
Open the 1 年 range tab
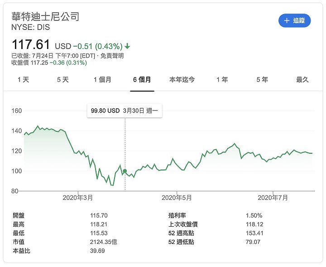222,79
